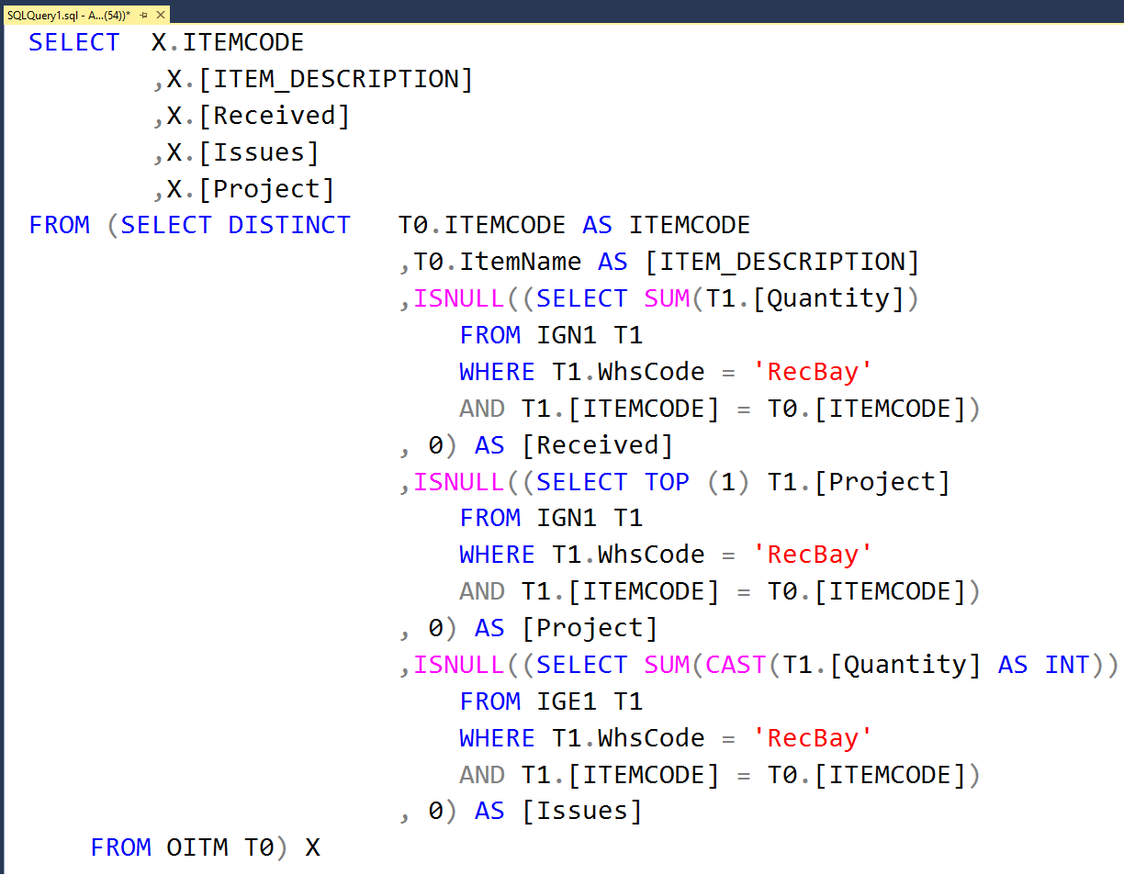The width and height of the screenshot is (1124, 875).
Task: Click the table name IGE1 in the Issues subquery
Action: (566, 701)
